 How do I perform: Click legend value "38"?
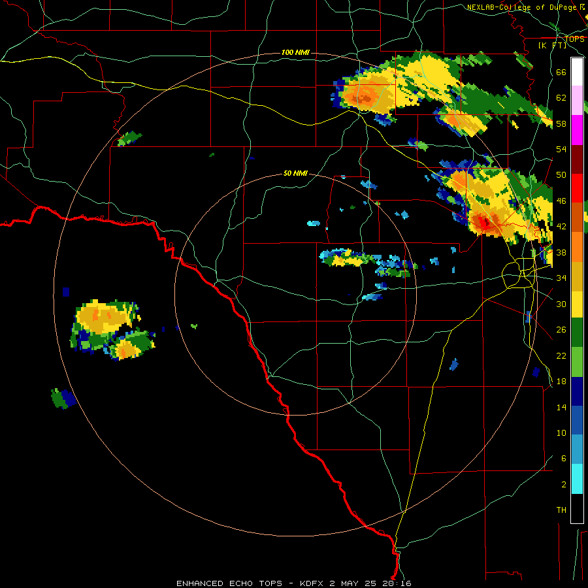561,252
